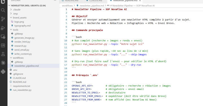Open the Run and Debug view

click(3, 28)
